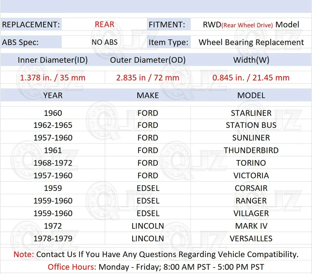This screenshot has height=274, width=312.
Task: Select the VERSAILLES model cell
Action: coord(251,238)
